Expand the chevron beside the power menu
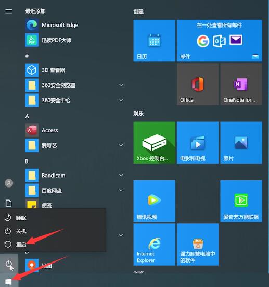This screenshot has width=269, height=287. pos(121,235)
